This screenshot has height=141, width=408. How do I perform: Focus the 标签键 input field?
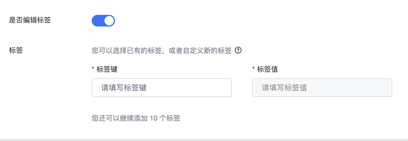tap(161, 87)
